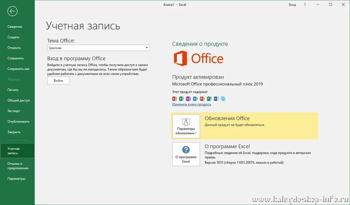350x205 pixels.
Task: Click the OneNote app icon
Action: pyautogui.click(x=188, y=99)
